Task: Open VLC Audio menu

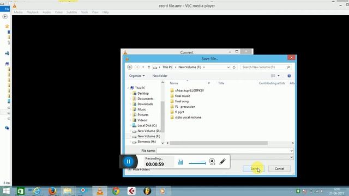Action: [47, 12]
